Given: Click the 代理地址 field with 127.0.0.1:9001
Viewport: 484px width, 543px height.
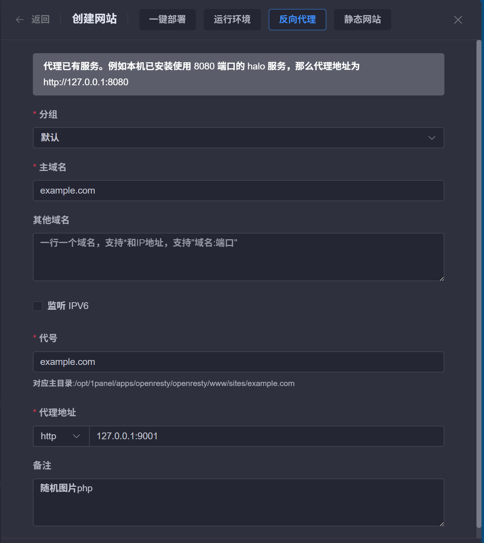Looking at the screenshot, I should point(266,436).
